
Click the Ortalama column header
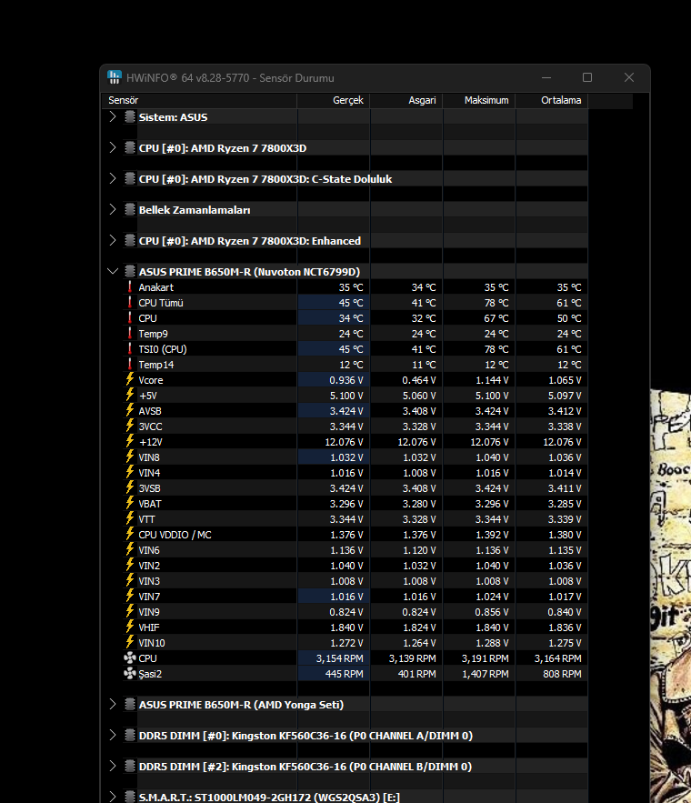[x=561, y=100]
